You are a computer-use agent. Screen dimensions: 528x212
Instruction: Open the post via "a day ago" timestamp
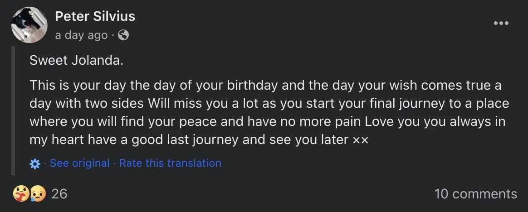click(81, 35)
